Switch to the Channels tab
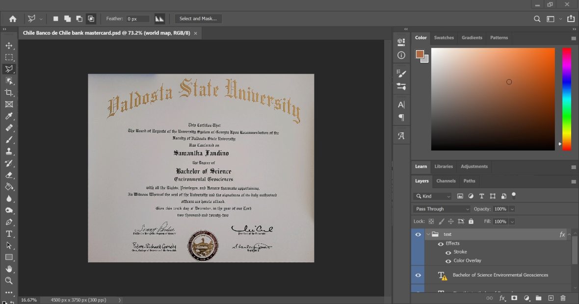 (446, 181)
